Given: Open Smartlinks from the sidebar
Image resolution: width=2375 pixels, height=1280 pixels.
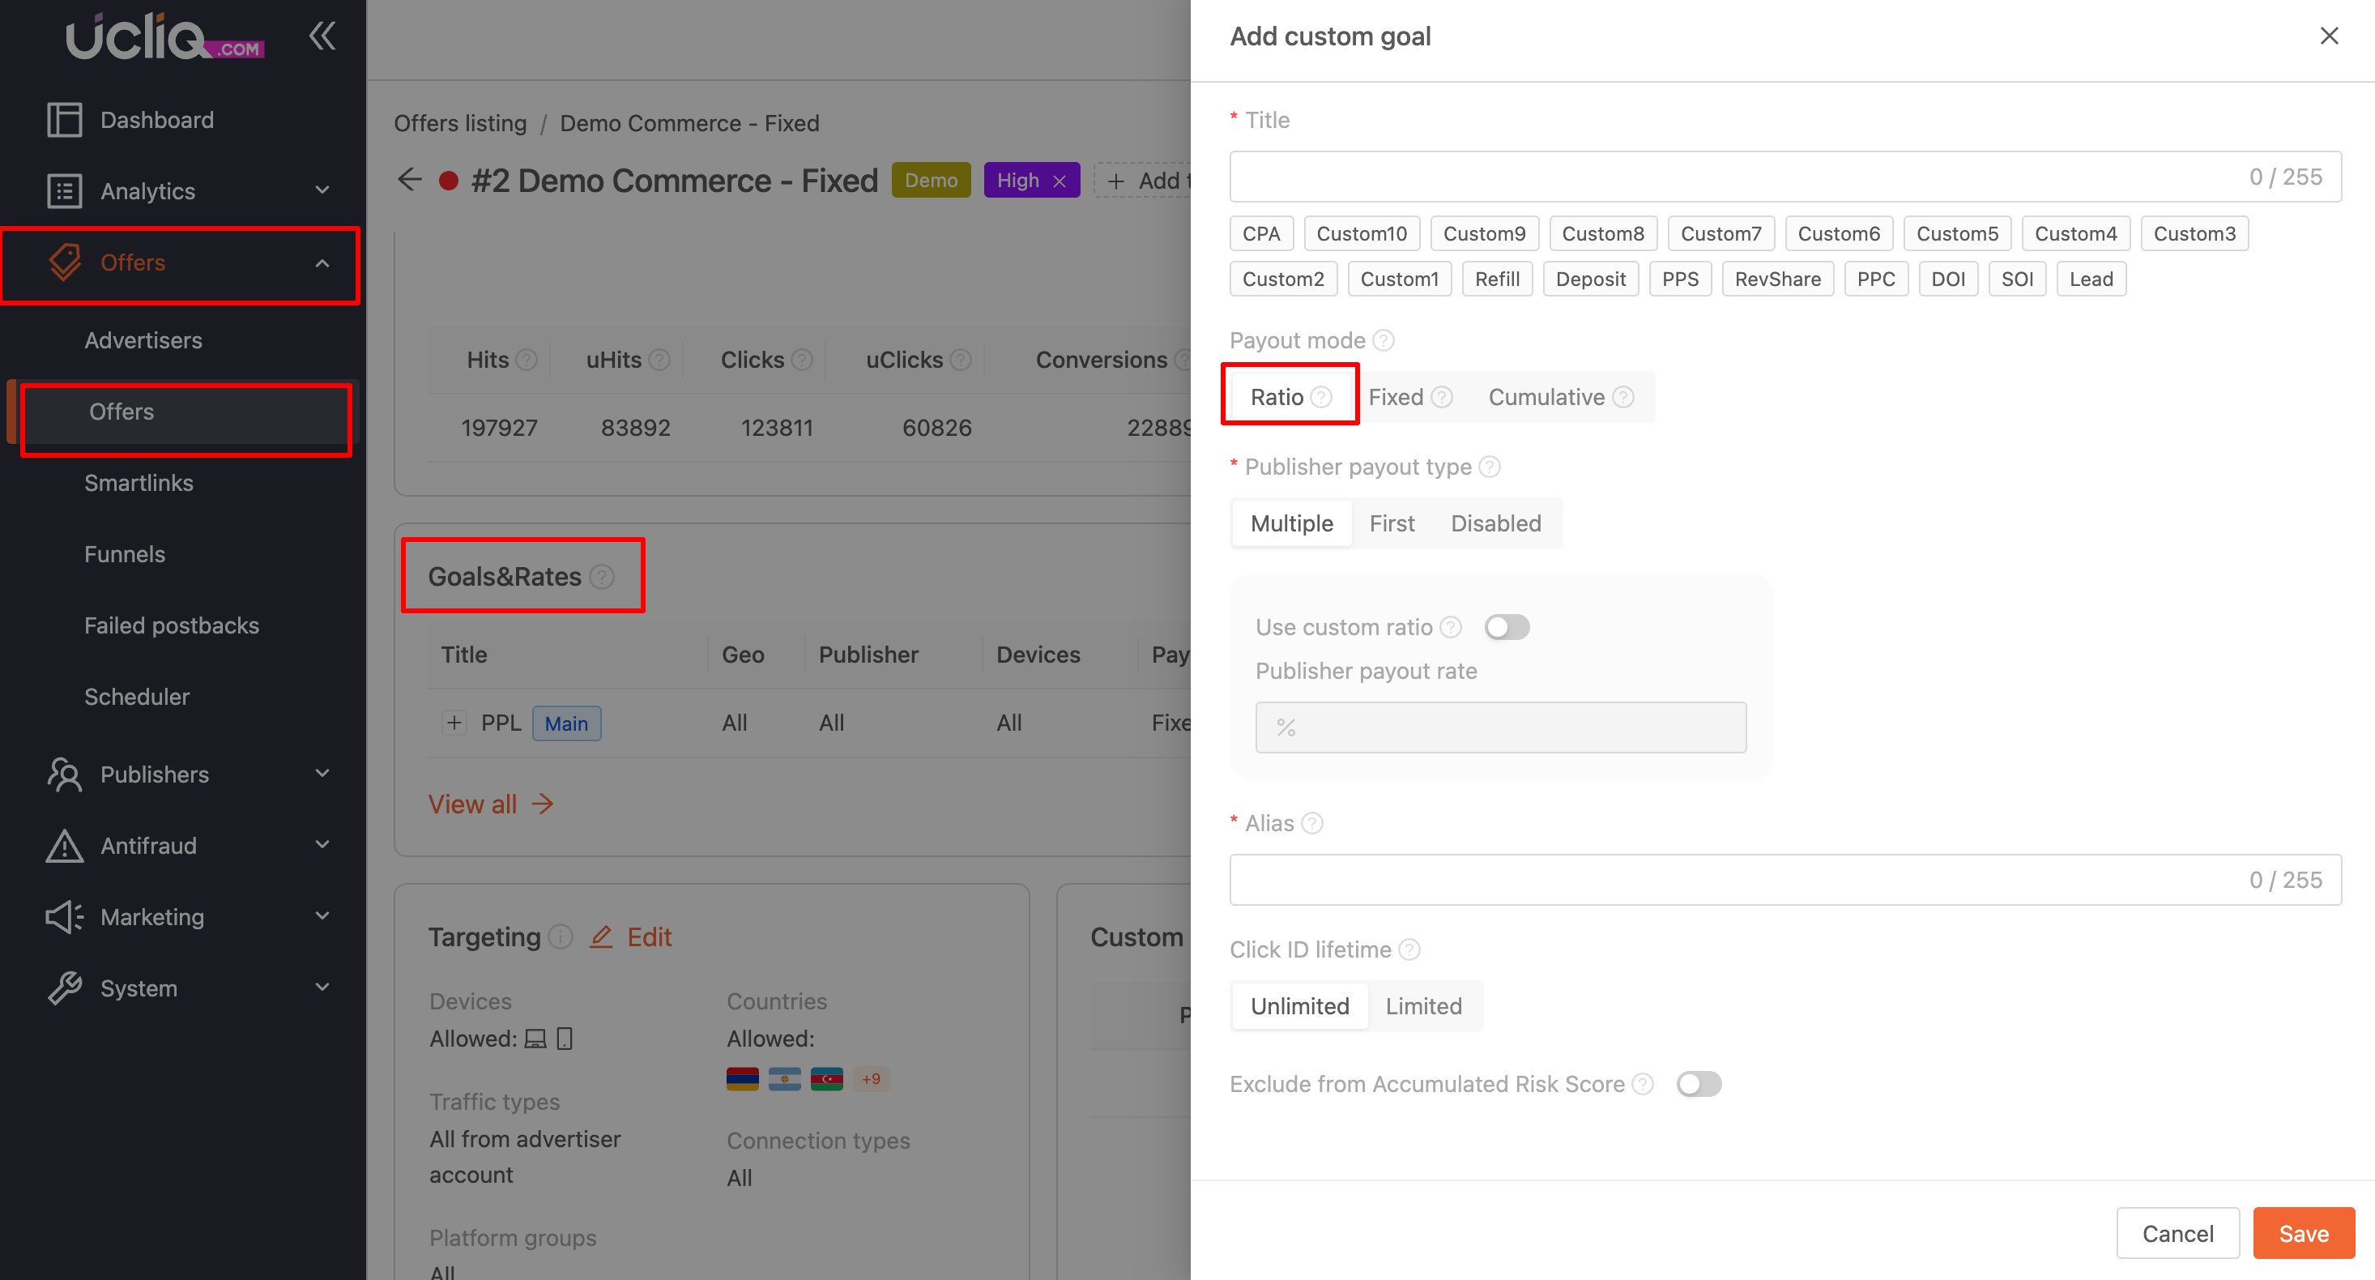Looking at the screenshot, I should point(139,483).
